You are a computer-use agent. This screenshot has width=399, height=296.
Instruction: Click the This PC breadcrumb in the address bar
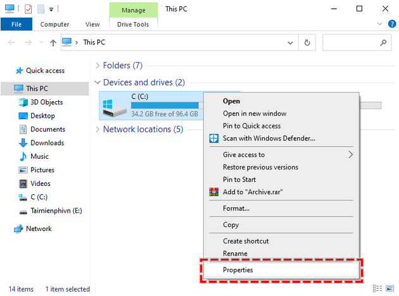tap(94, 42)
